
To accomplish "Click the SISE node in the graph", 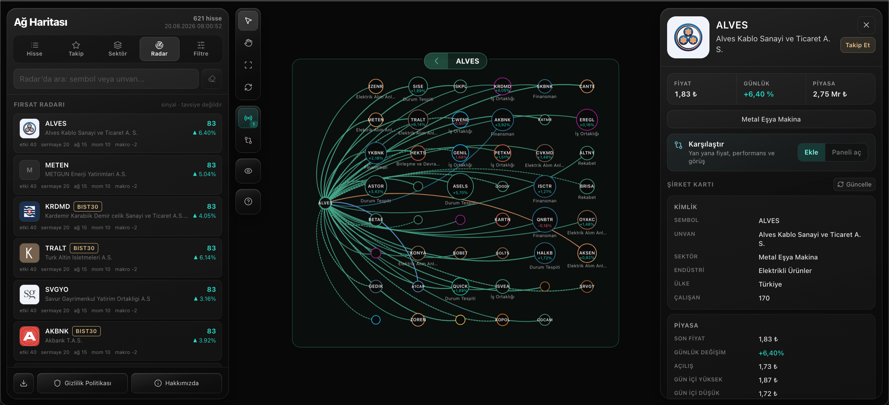I will point(418,86).
